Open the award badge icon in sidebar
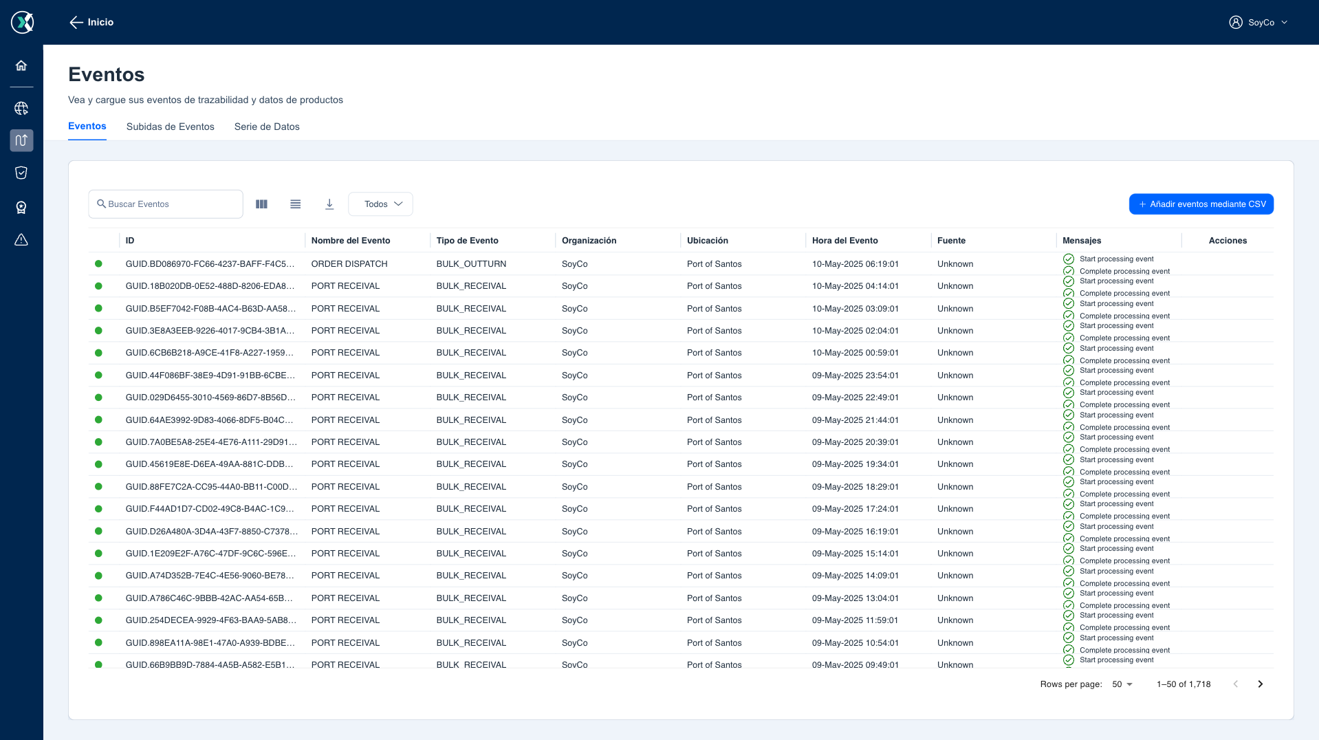The image size is (1319, 740). (21, 207)
